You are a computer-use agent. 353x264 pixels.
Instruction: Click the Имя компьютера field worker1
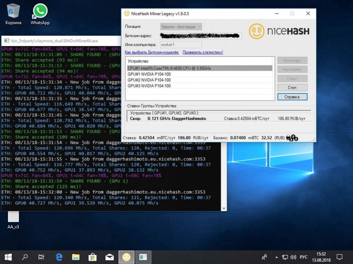coord(181,45)
